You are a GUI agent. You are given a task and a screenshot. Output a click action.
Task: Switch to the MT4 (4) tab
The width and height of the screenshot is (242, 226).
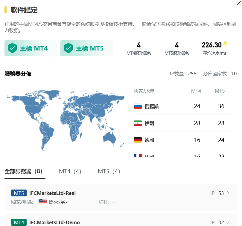[x=70, y=171]
